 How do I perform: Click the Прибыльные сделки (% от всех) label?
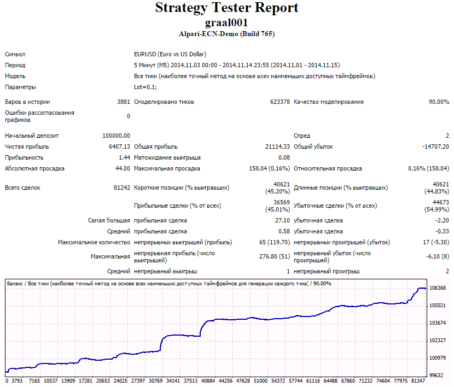177,206
